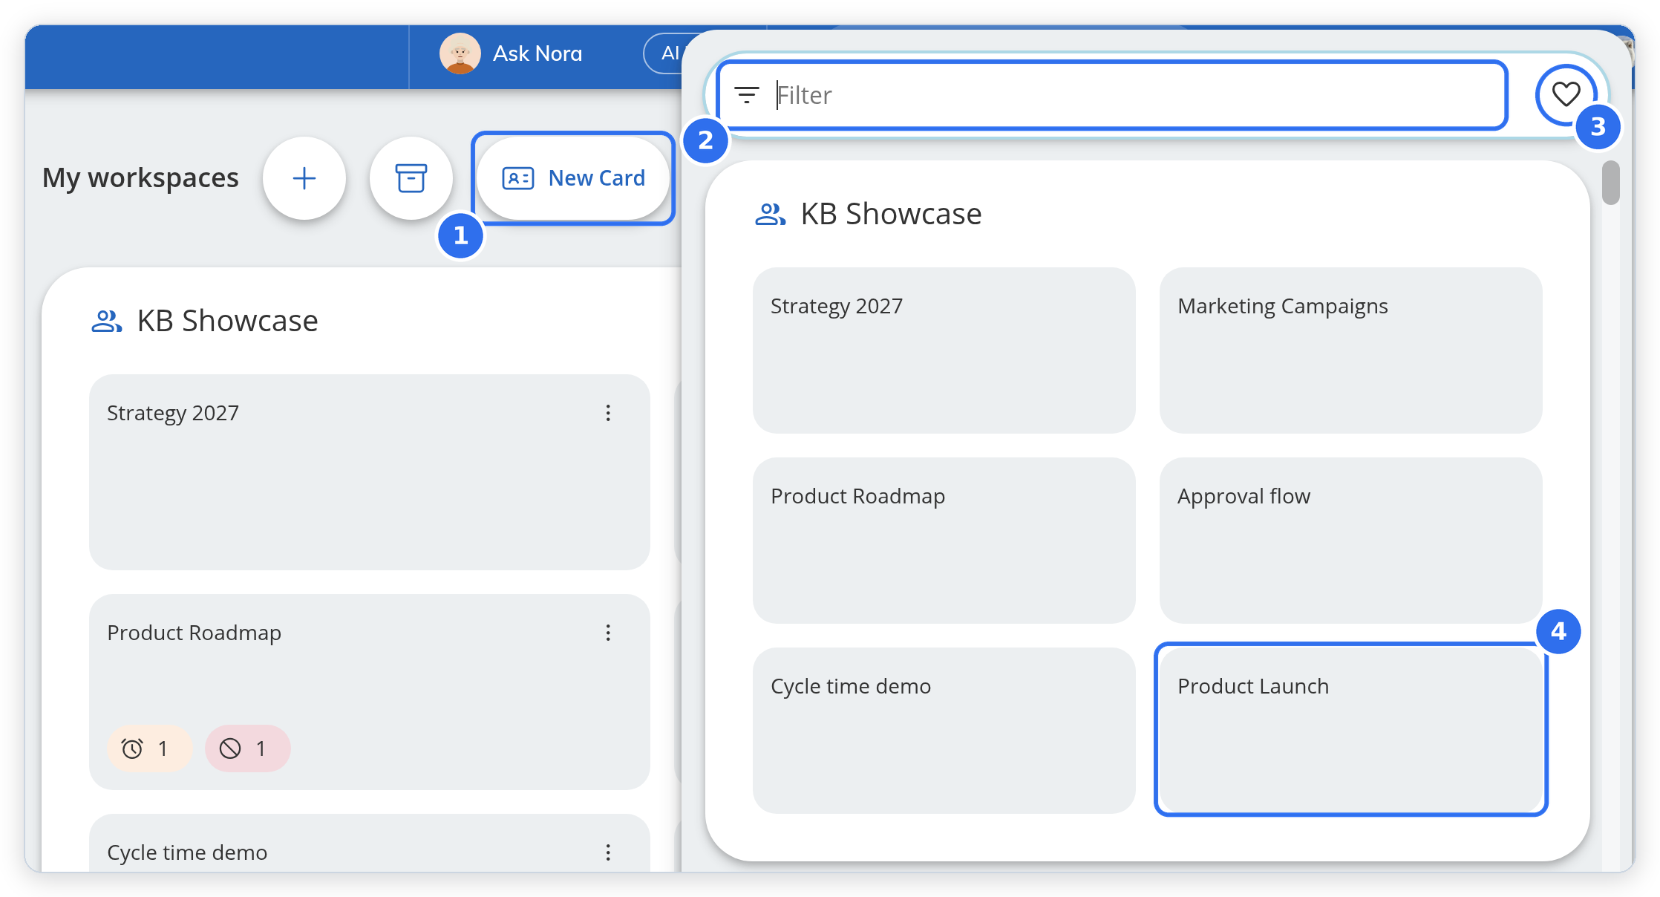Select Product Launch board in popup

pyautogui.click(x=1350, y=731)
